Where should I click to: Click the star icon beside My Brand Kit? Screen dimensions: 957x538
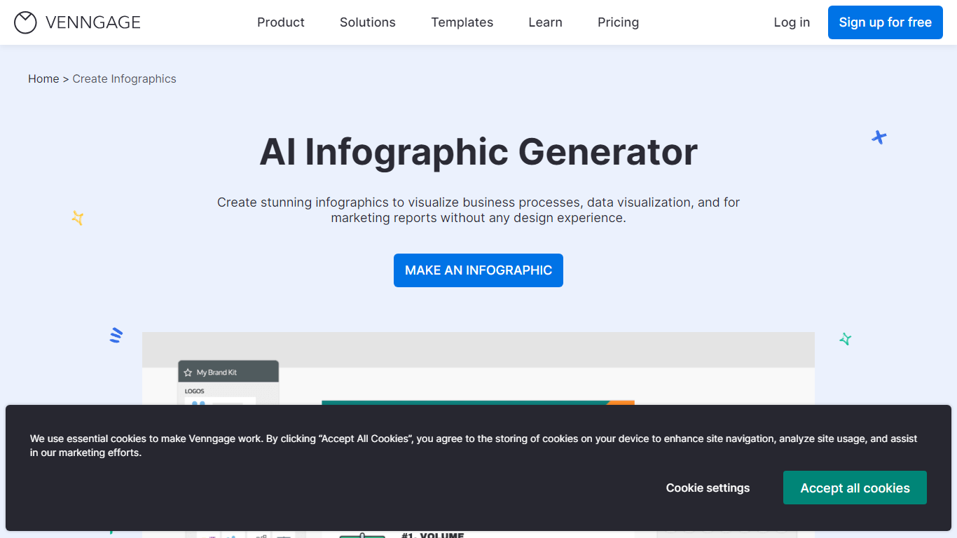[188, 373]
